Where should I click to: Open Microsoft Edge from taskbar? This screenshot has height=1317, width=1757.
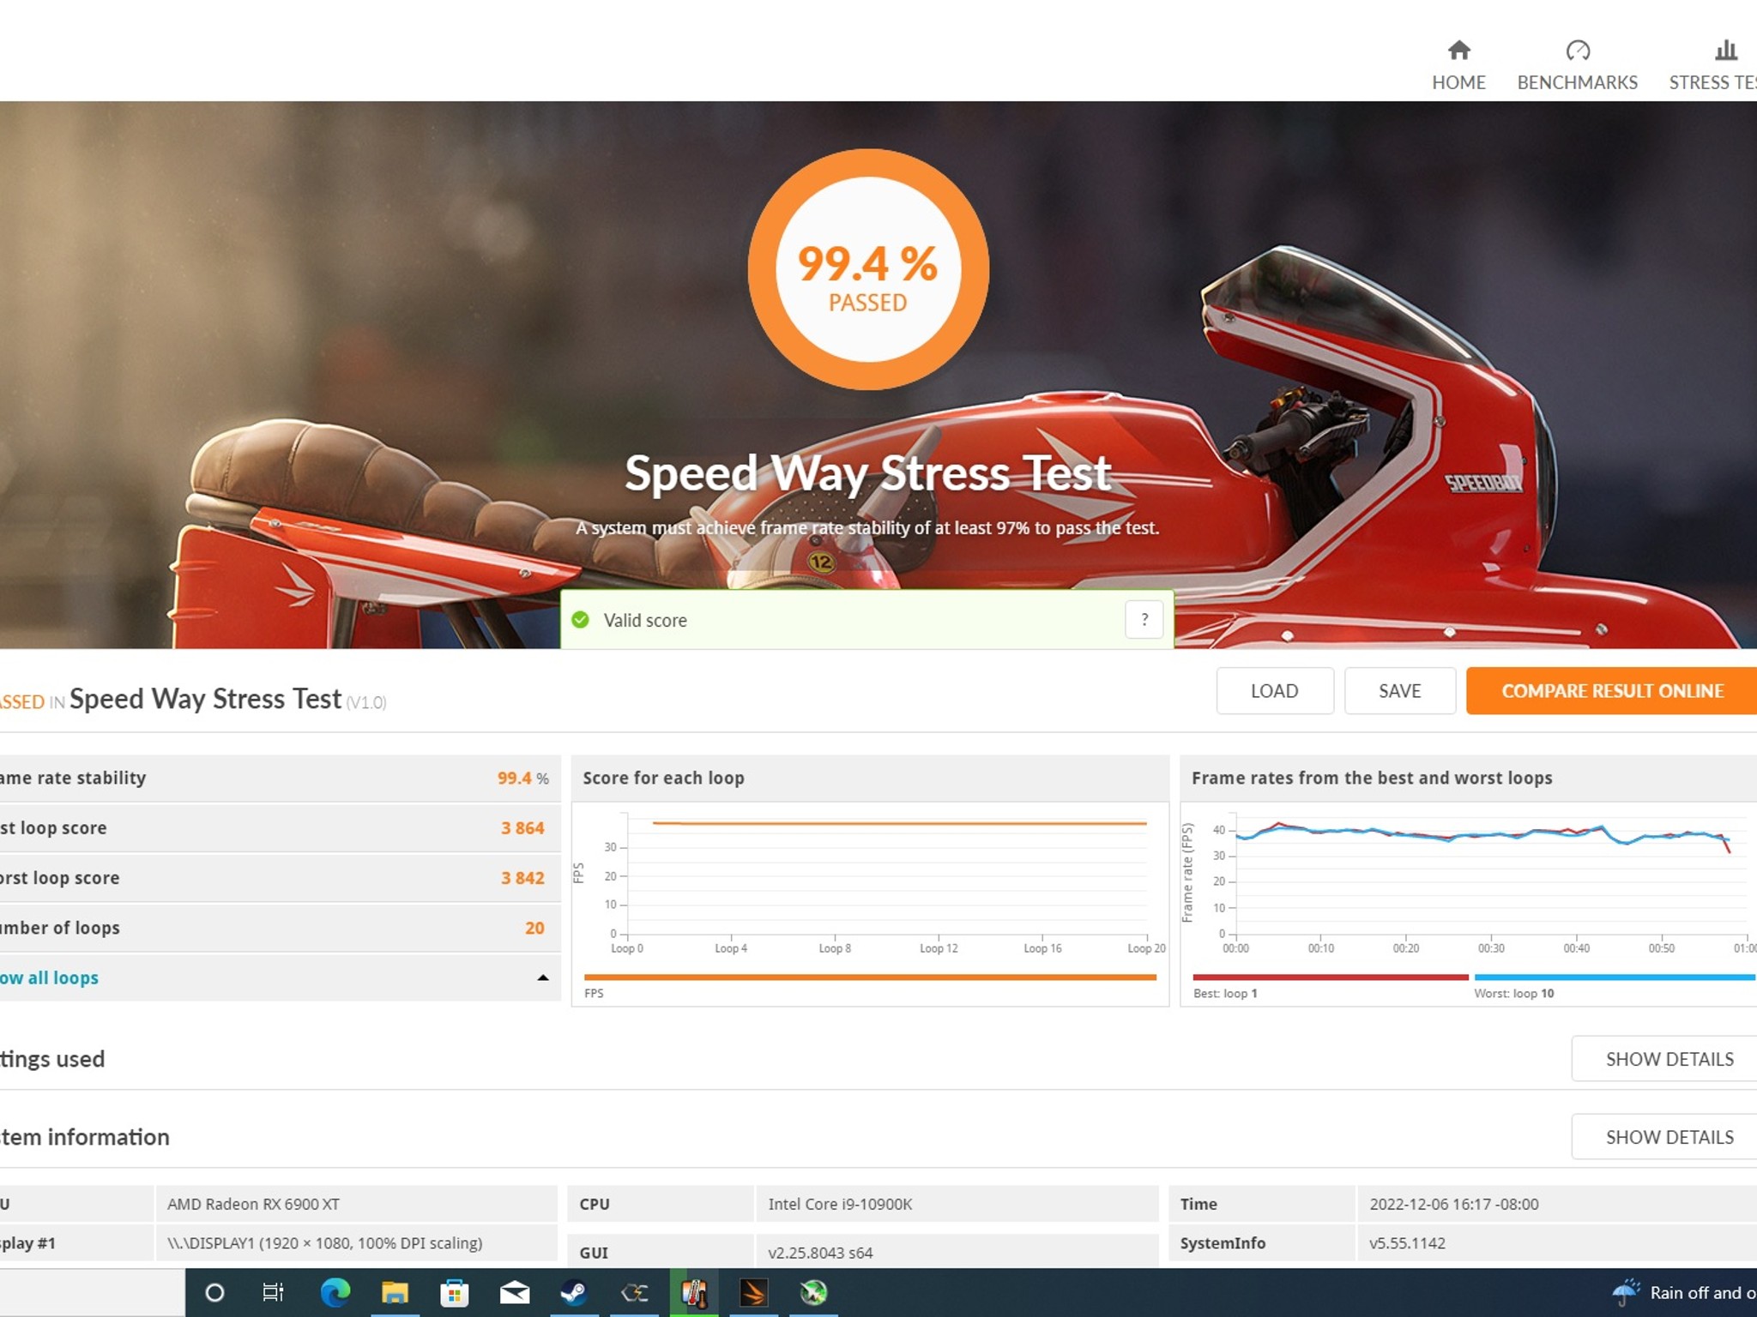click(335, 1292)
